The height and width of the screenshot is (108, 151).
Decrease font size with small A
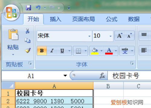click(x=130, y=35)
